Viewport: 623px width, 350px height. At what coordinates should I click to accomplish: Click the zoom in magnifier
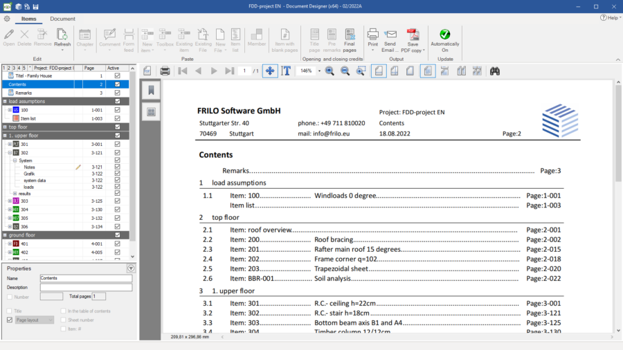[x=329, y=71]
